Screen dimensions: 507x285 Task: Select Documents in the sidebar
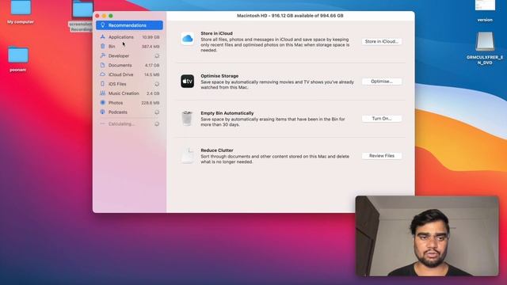[x=129, y=65]
